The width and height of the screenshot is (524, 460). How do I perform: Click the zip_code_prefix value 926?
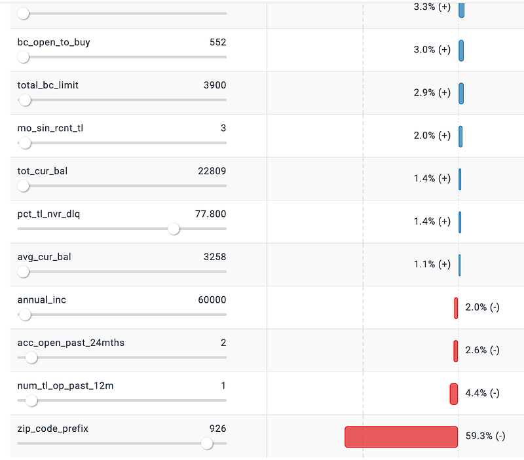point(217,429)
